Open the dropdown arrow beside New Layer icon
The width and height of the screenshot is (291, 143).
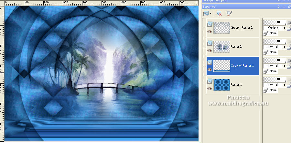click(x=210, y=13)
